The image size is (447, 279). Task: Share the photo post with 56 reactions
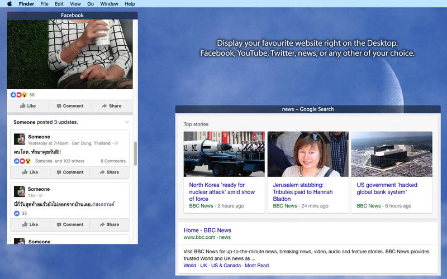tap(111, 106)
